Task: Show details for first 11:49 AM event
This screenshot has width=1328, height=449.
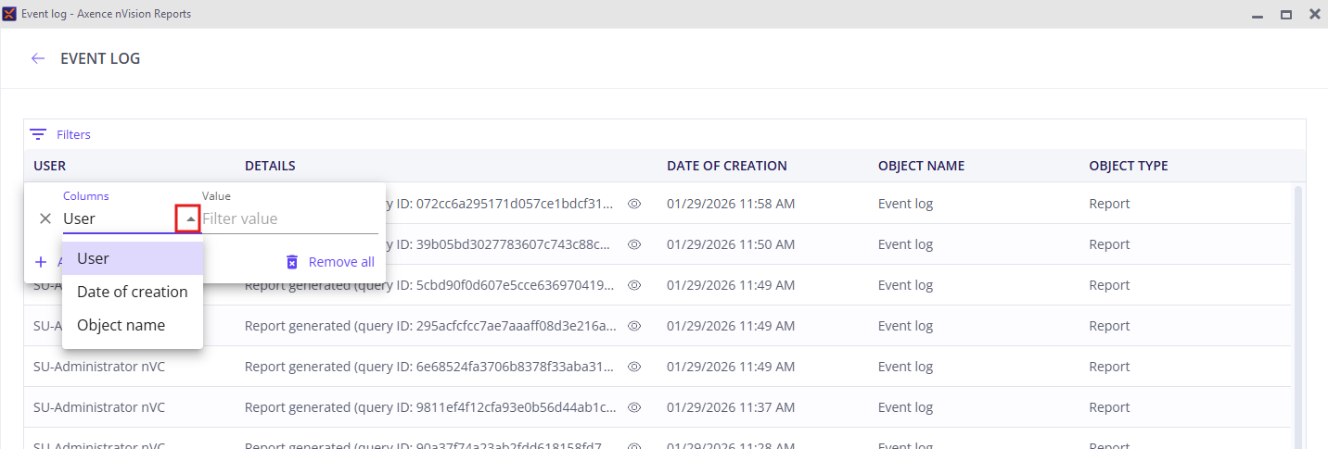Action: (x=634, y=285)
